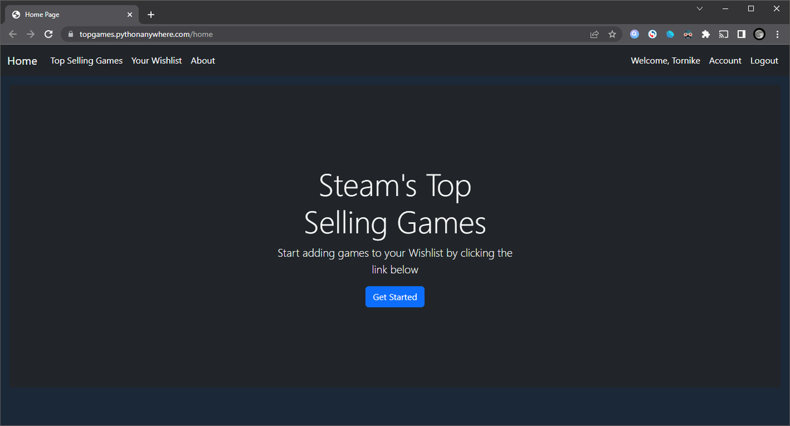Open Your Wishlist nav link

[x=157, y=60]
